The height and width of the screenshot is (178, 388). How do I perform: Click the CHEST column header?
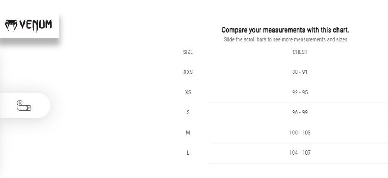tap(300, 52)
